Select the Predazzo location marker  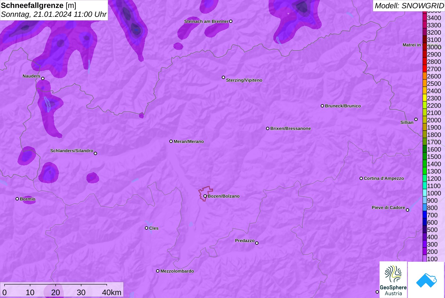[257, 243]
